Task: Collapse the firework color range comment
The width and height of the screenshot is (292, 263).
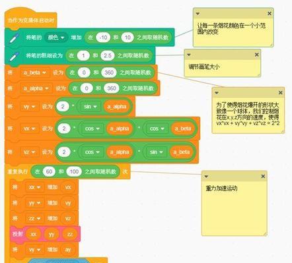Action: (x=198, y=14)
